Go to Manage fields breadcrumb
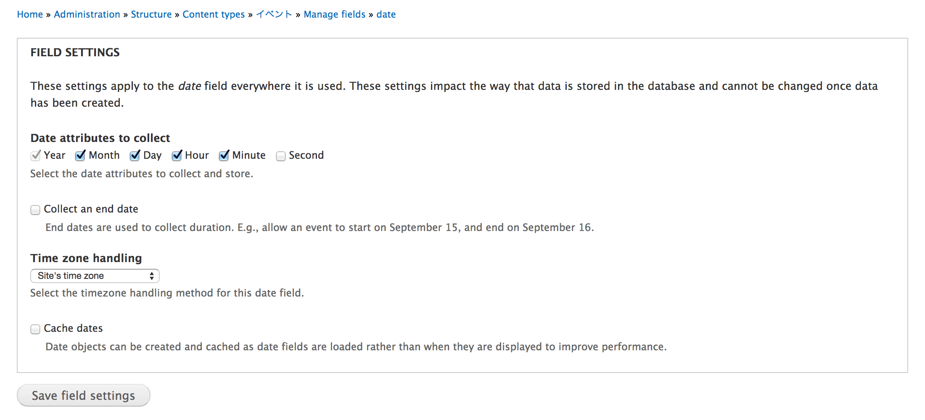The height and width of the screenshot is (420, 925). (335, 14)
